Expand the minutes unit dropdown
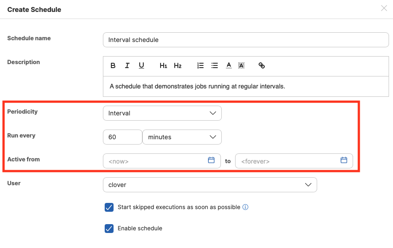This screenshot has width=393, height=248. click(x=182, y=137)
